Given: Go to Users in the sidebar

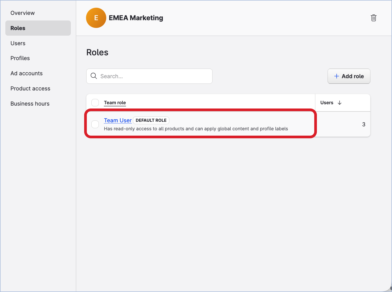Looking at the screenshot, I should click(x=18, y=43).
